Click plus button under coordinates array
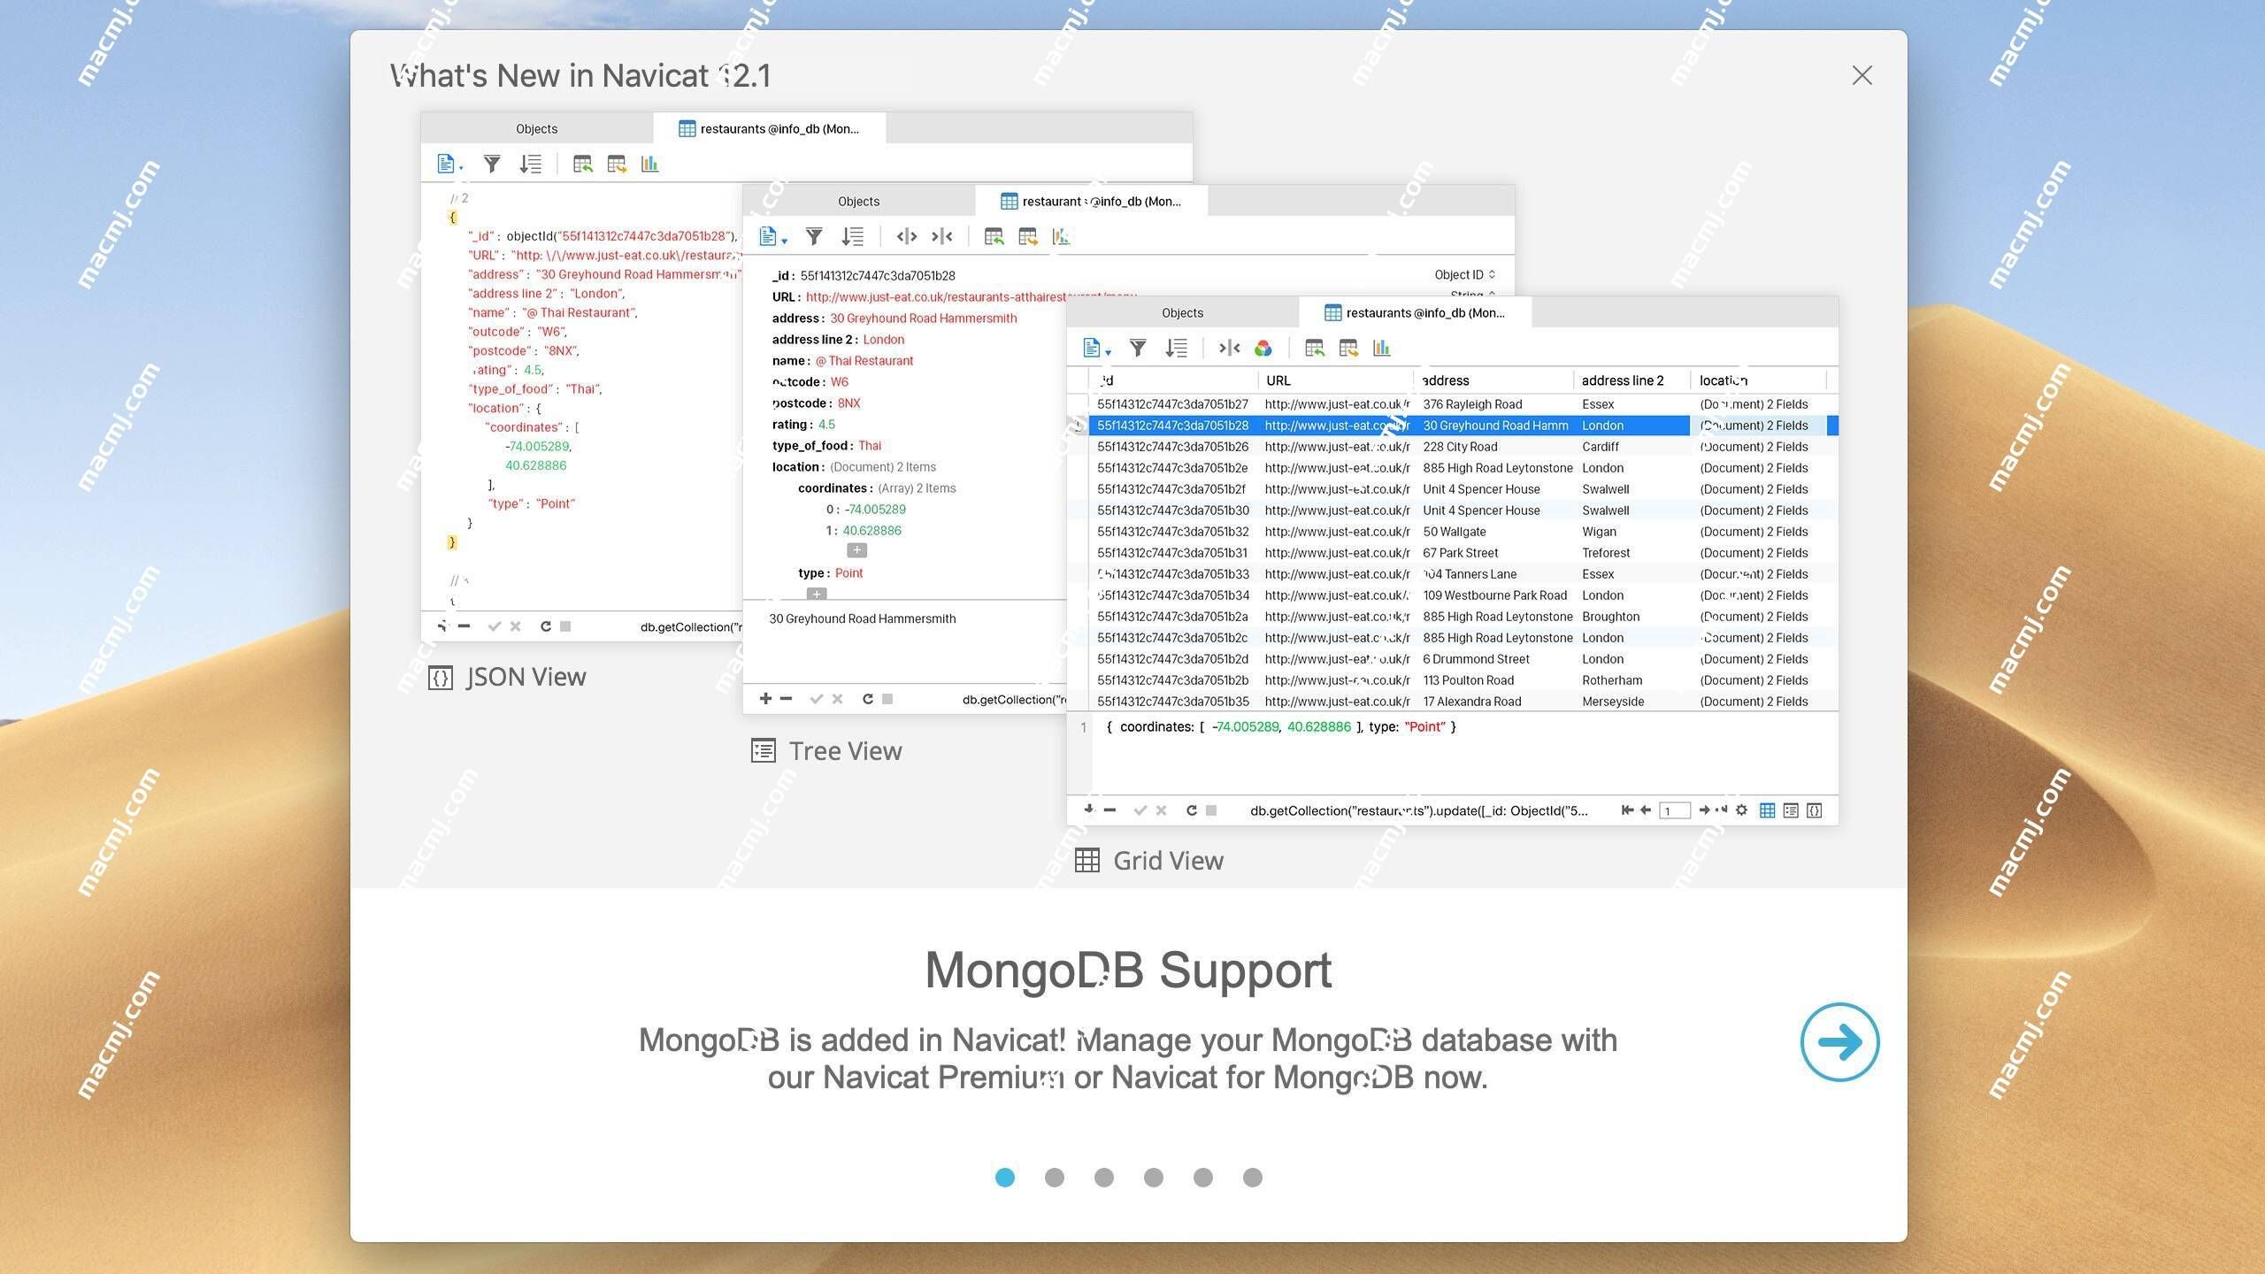This screenshot has width=2265, height=1274. pyautogui.click(x=856, y=550)
